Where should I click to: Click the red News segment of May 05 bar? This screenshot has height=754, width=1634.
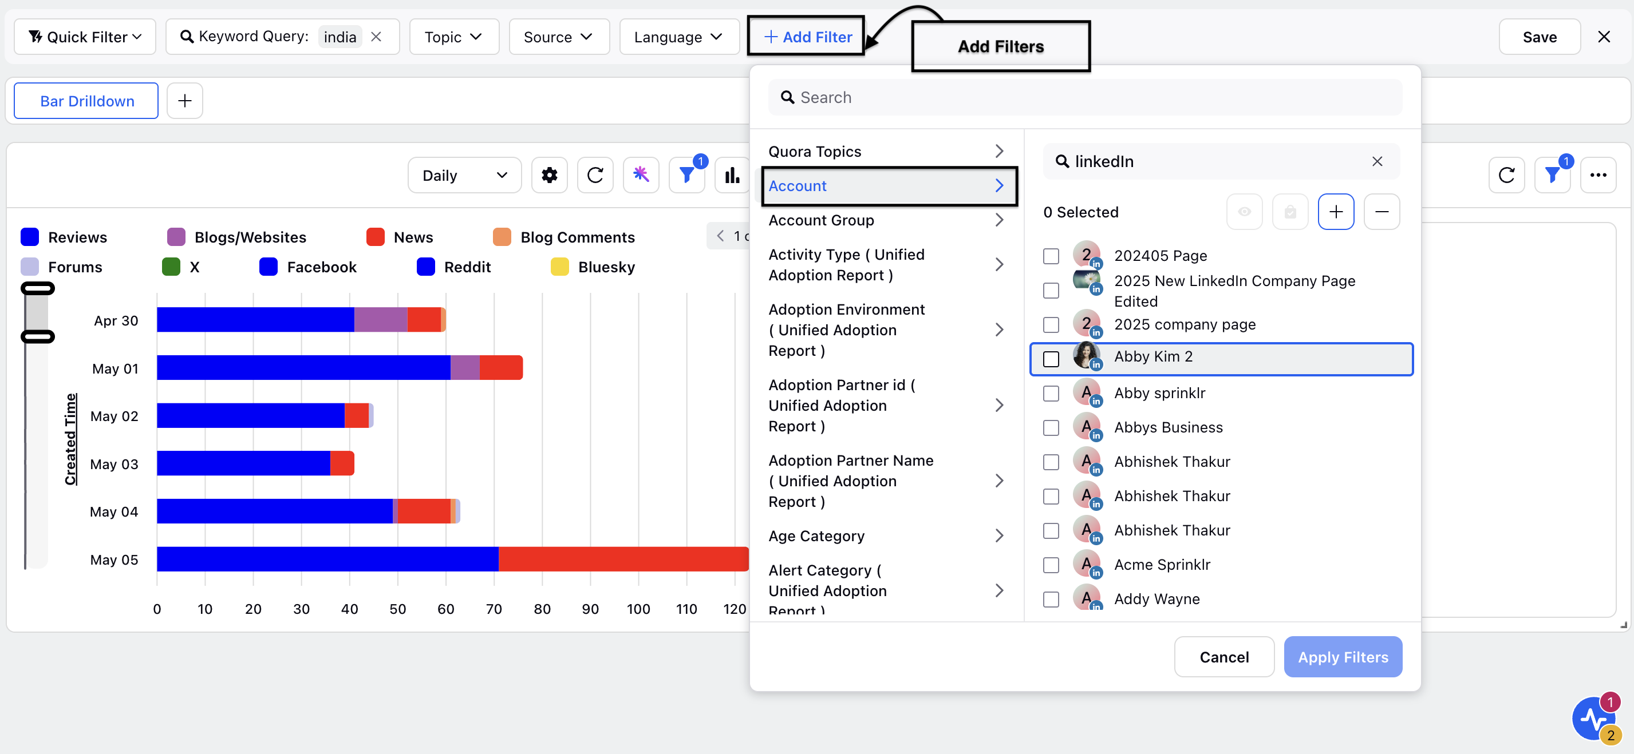[x=623, y=559]
